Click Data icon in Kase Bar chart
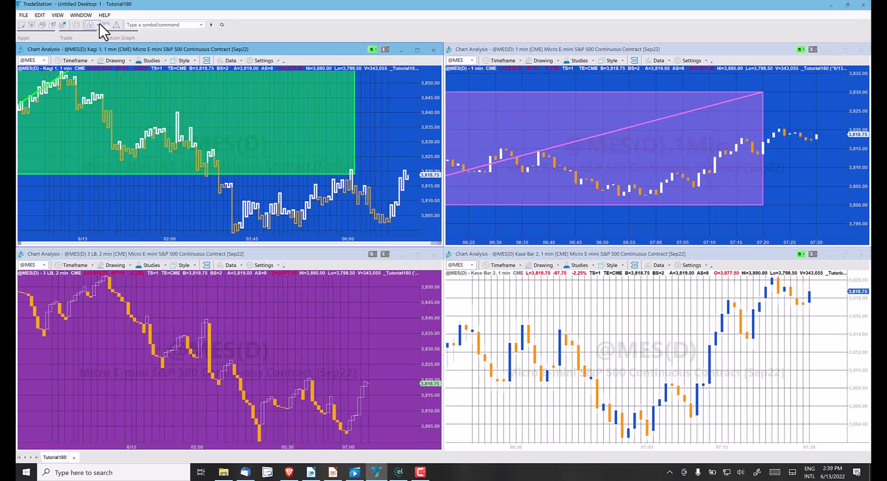This screenshot has width=887, height=481. click(648, 265)
